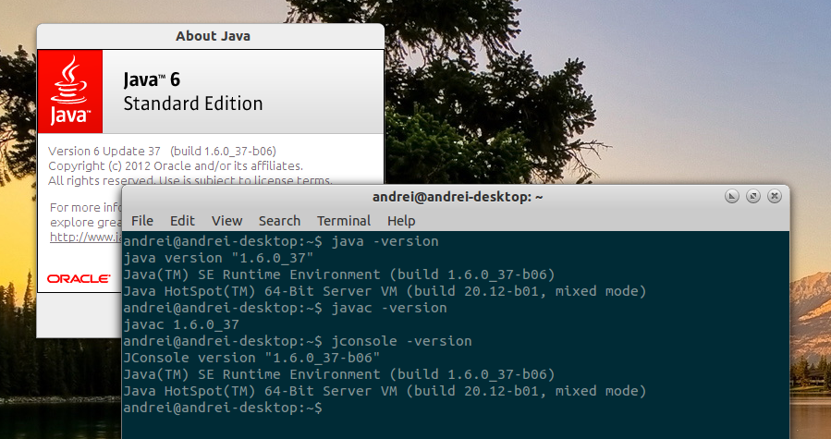This screenshot has height=439, width=831.
Task: Open the Terminal menu
Action: click(344, 221)
